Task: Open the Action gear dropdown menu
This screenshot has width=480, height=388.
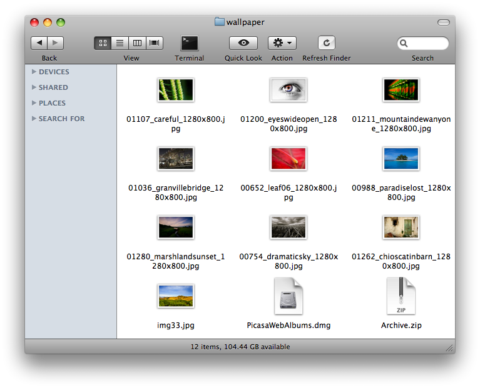Action: click(x=282, y=43)
